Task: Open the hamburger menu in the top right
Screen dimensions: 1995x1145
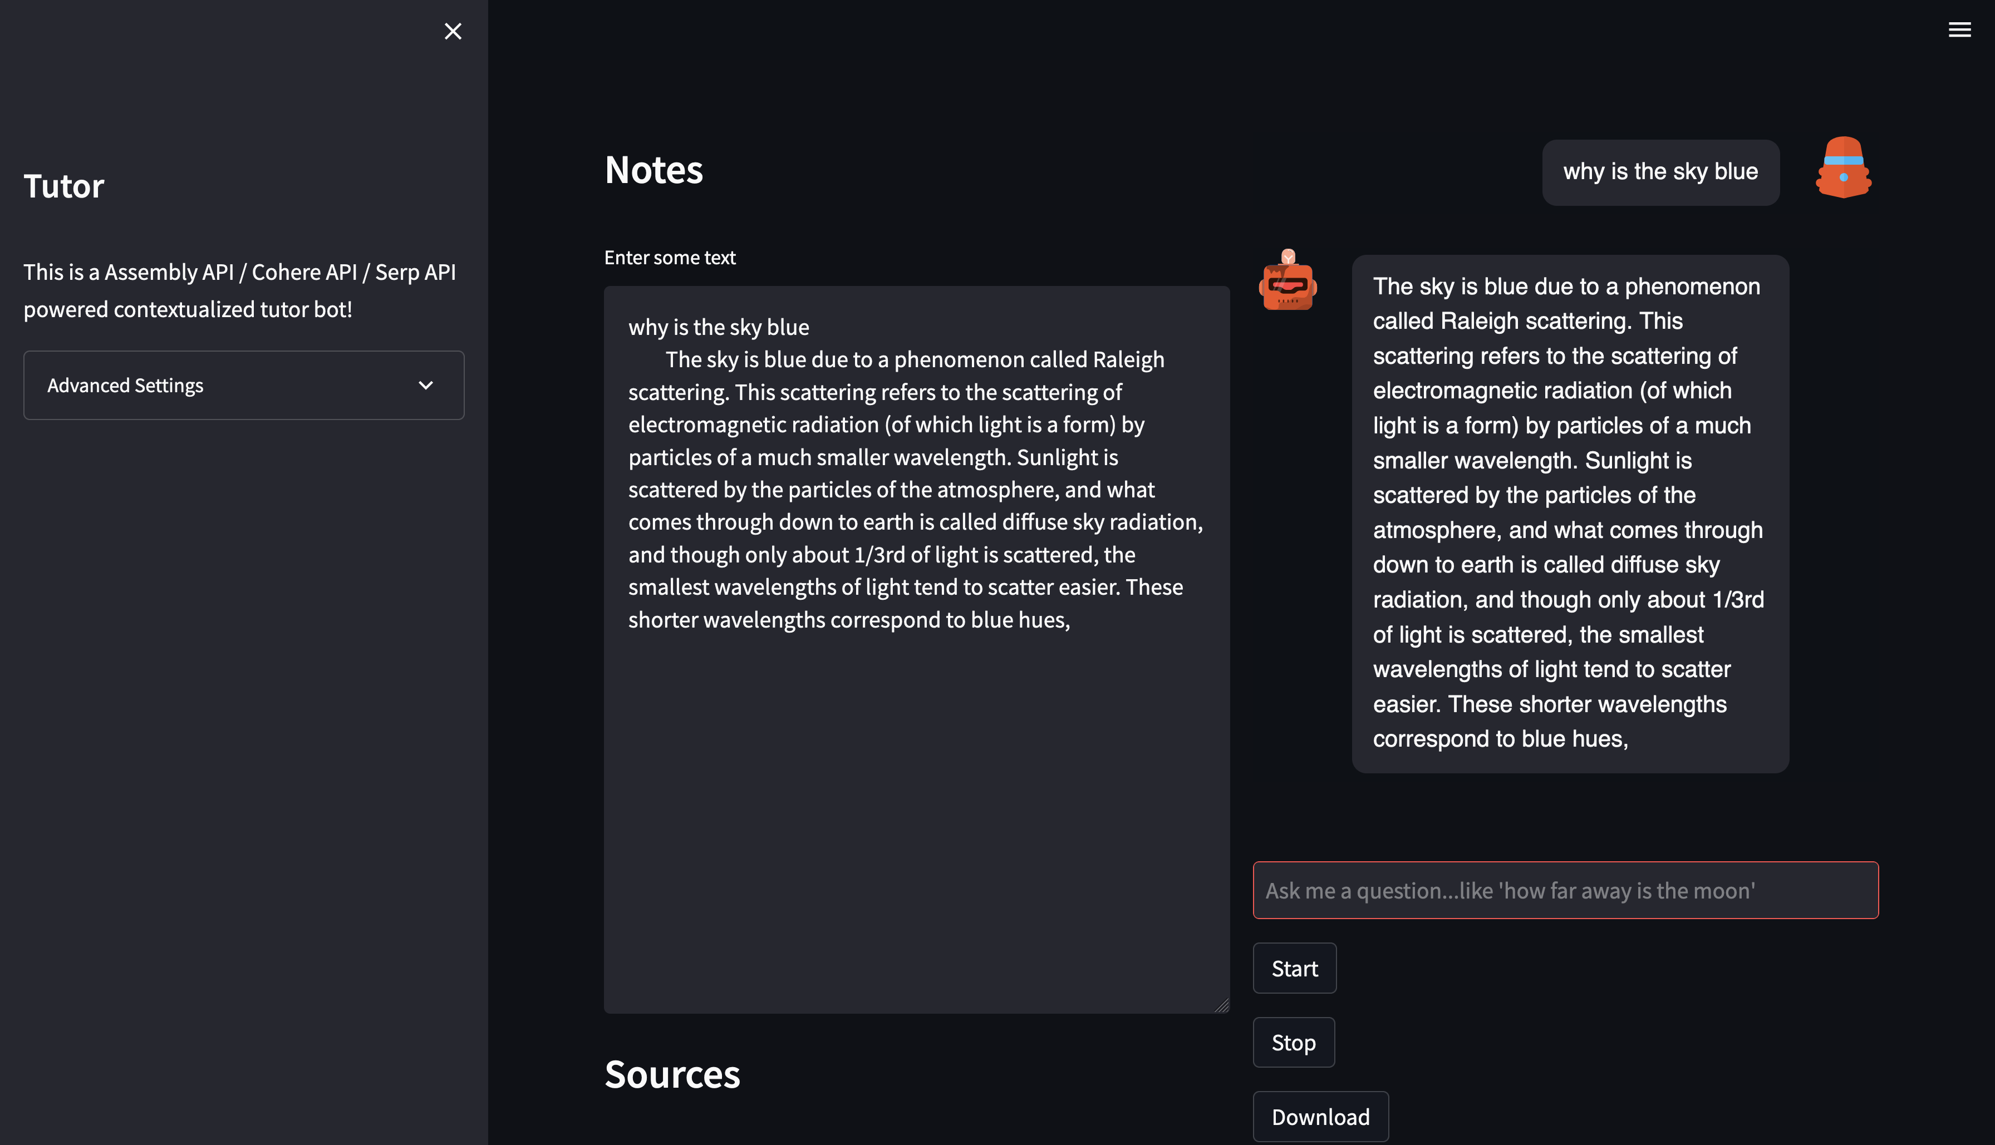Action: click(x=1959, y=30)
